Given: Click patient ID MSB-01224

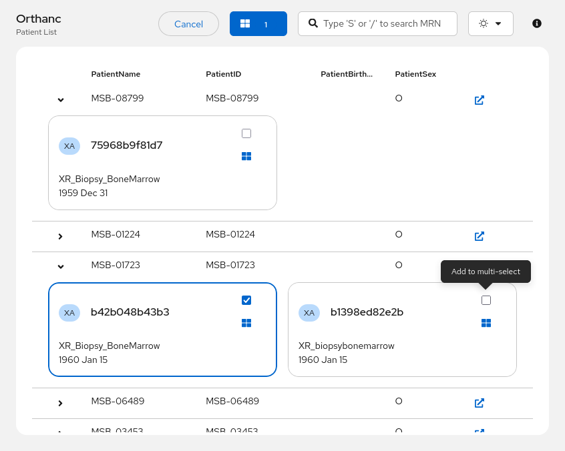Looking at the screenshot, I should pyautogui.click(x=230, y=234).
